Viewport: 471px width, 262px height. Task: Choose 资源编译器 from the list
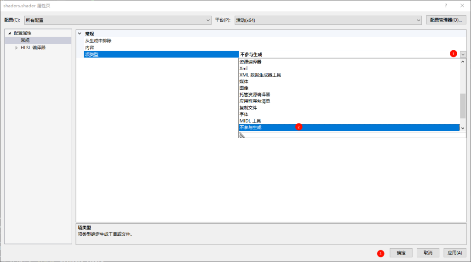(251, 62)
